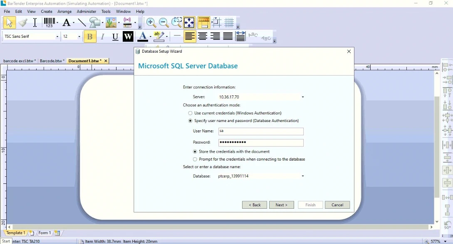This screenshot has height=244, width=453.
Task: Open the Edit menu
Action: (x=18, y=12)
